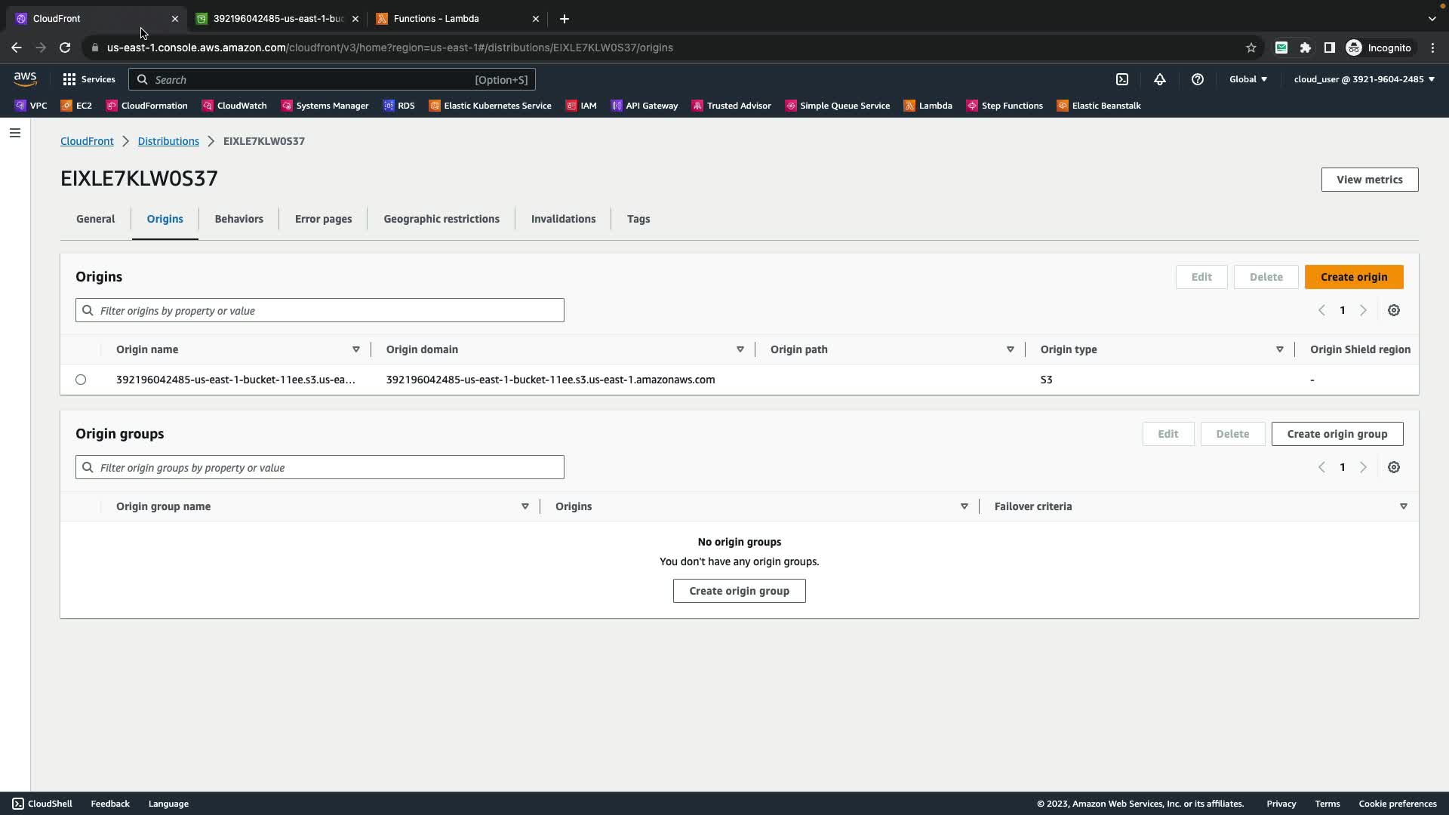
Task: Go to the Distributions breadcrumb link
Action: click(168, 141)
